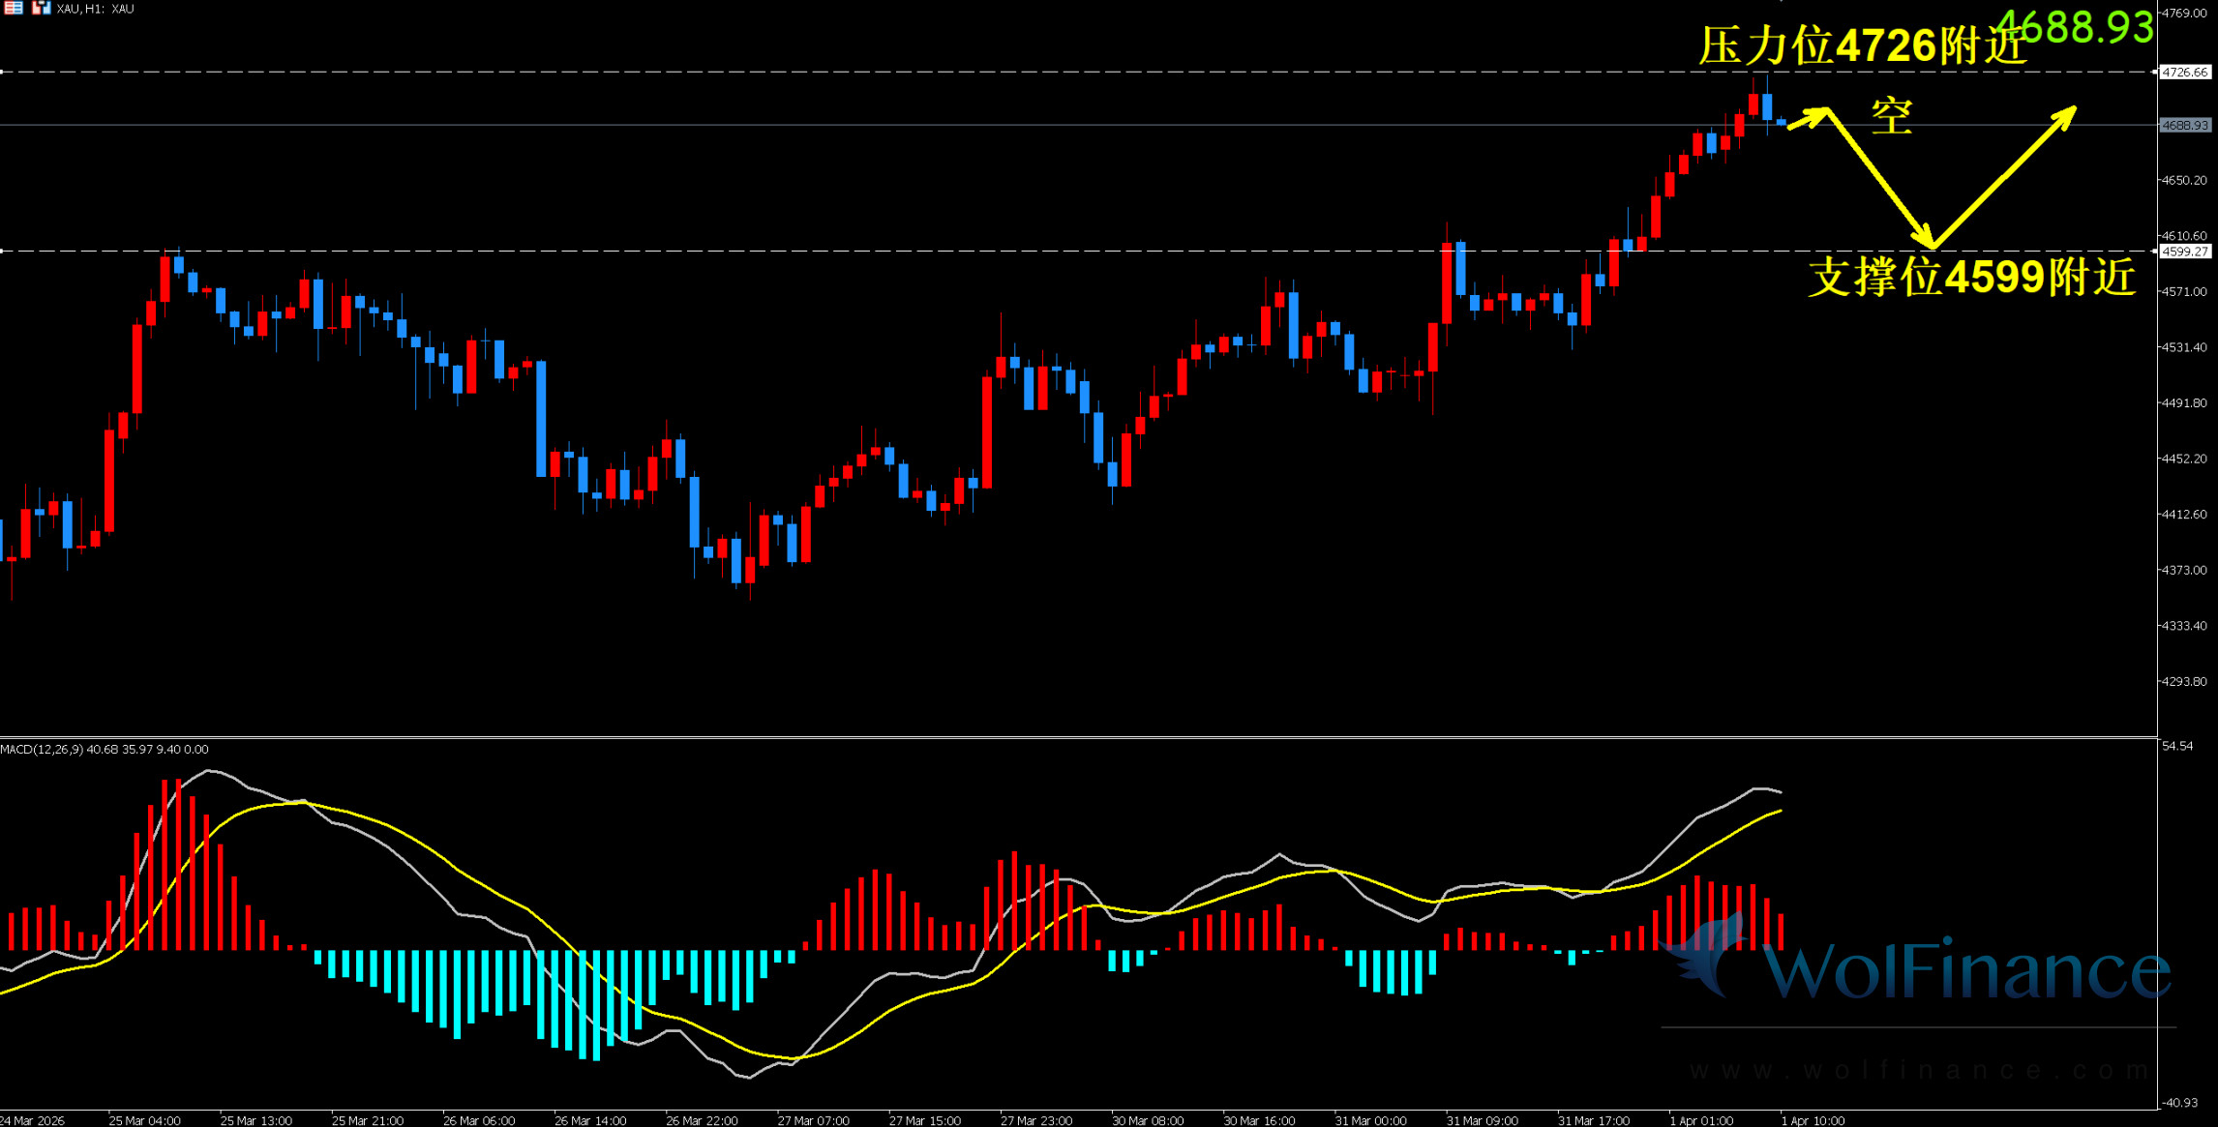Image resolution: width=2218 pixels, height=1127 pixels.
Task: Click the depth of market icon top-left
Action: click(14, 8)
